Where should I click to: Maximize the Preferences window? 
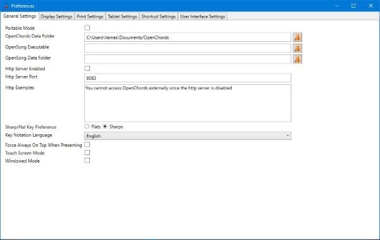(353, 6)
